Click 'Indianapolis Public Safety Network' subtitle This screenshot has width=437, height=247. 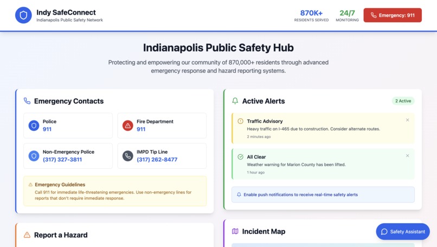click(x=70, y=20)
